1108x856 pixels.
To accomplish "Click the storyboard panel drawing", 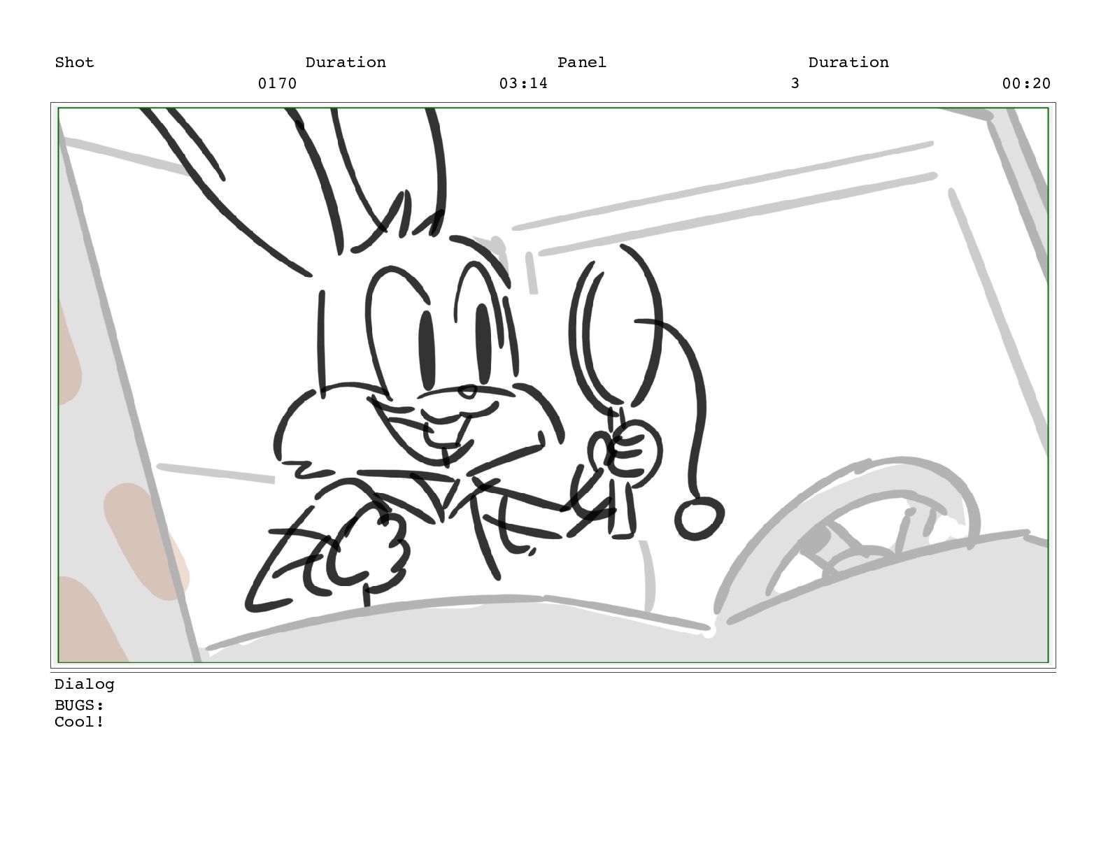I will click(553, 385).
